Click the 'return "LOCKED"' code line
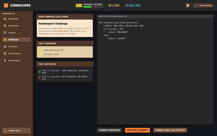 (117, 38)
